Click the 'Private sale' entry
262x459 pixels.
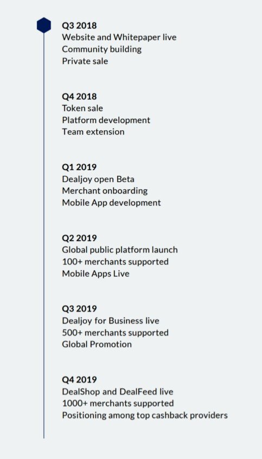pyautogui.click(x=85, y=61)
